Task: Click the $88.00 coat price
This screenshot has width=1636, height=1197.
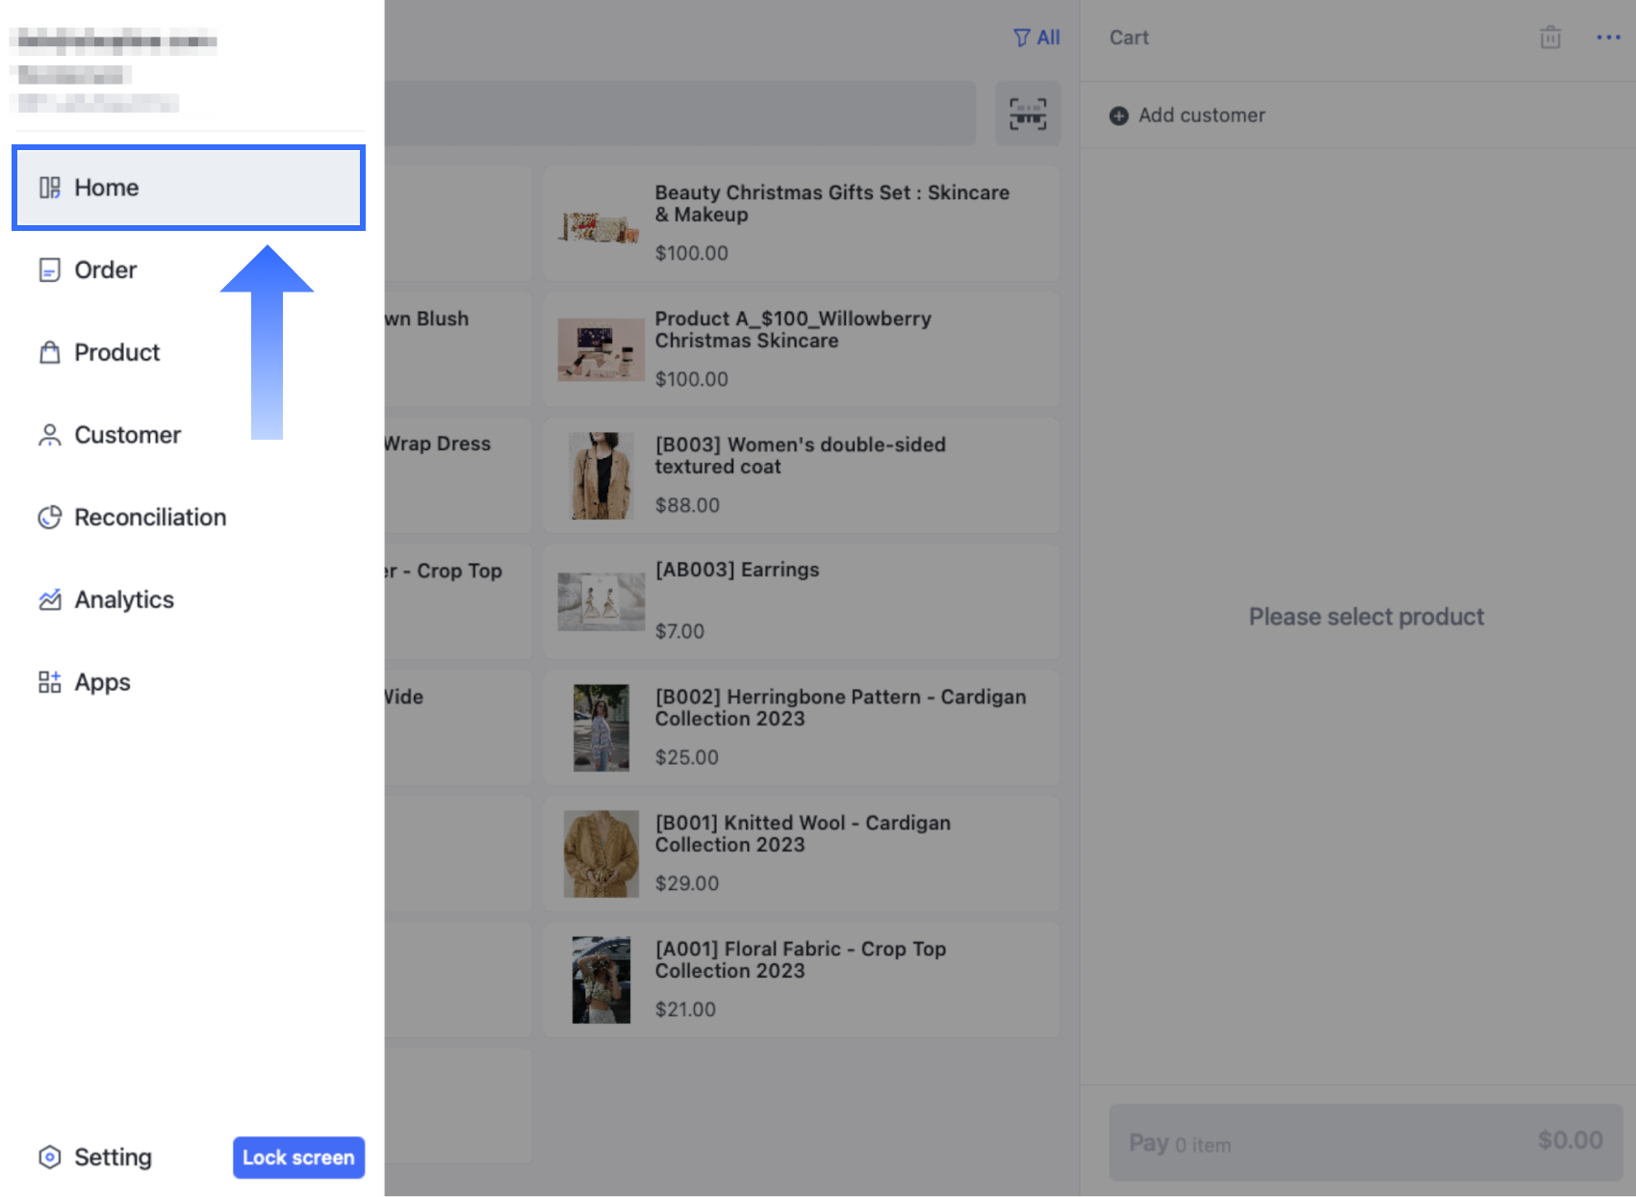Action: pos(687,505)
